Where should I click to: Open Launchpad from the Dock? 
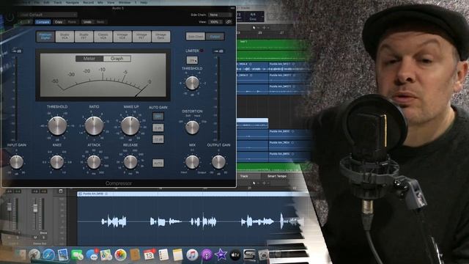click(x=34, y=254)
